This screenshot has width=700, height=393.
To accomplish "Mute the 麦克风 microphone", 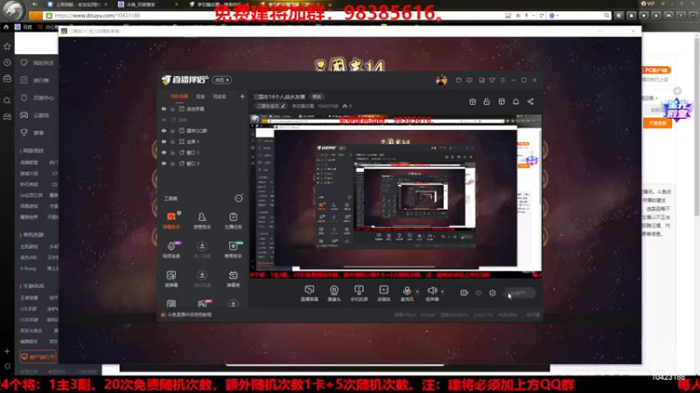I will click(x=407, y=293).
